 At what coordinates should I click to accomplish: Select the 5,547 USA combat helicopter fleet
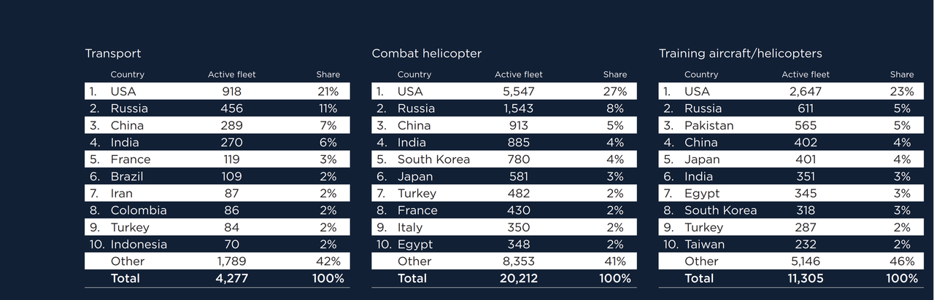click(x=519, y=91)
